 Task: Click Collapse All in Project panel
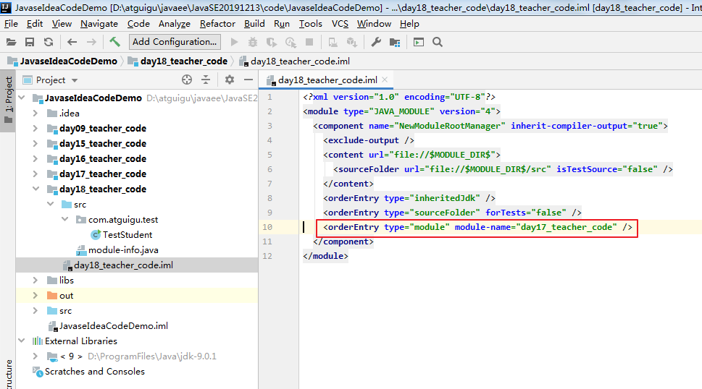(206, 80)
